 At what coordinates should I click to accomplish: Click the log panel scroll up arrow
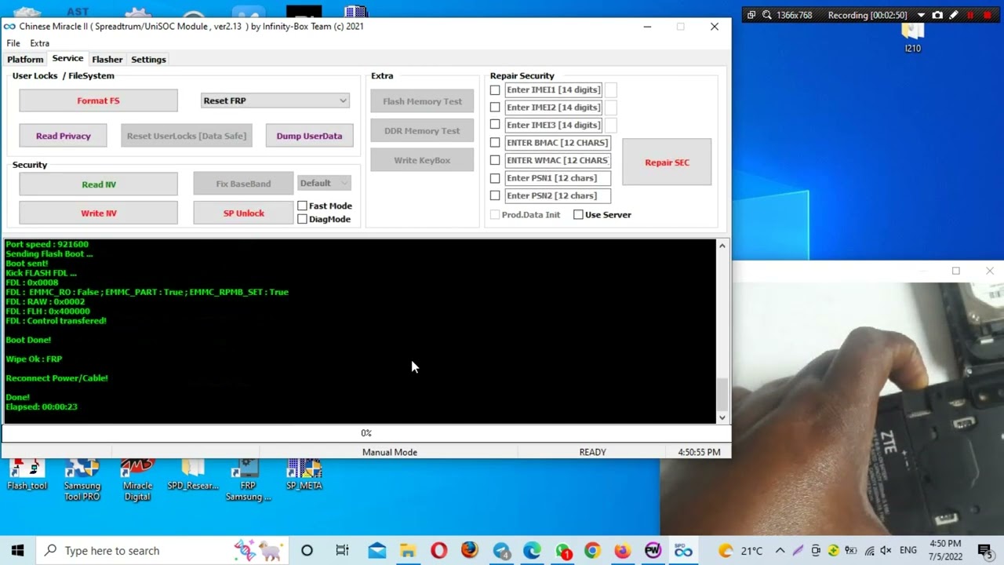[x=722, y=246]
